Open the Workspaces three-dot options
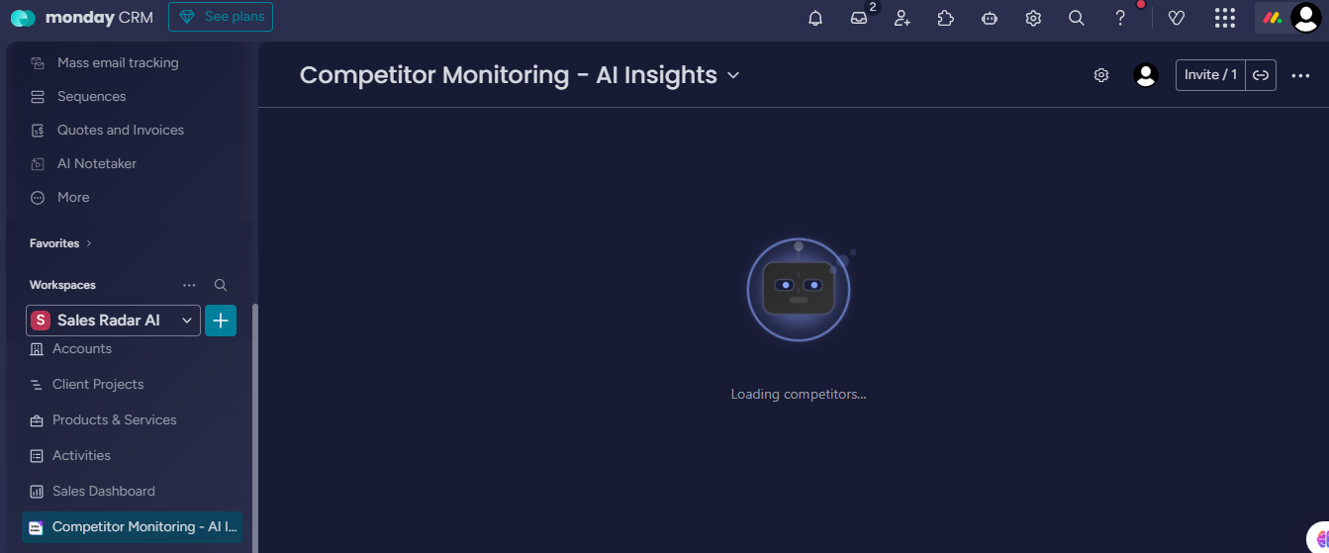 pyautogui.click(x=189, y=285)
